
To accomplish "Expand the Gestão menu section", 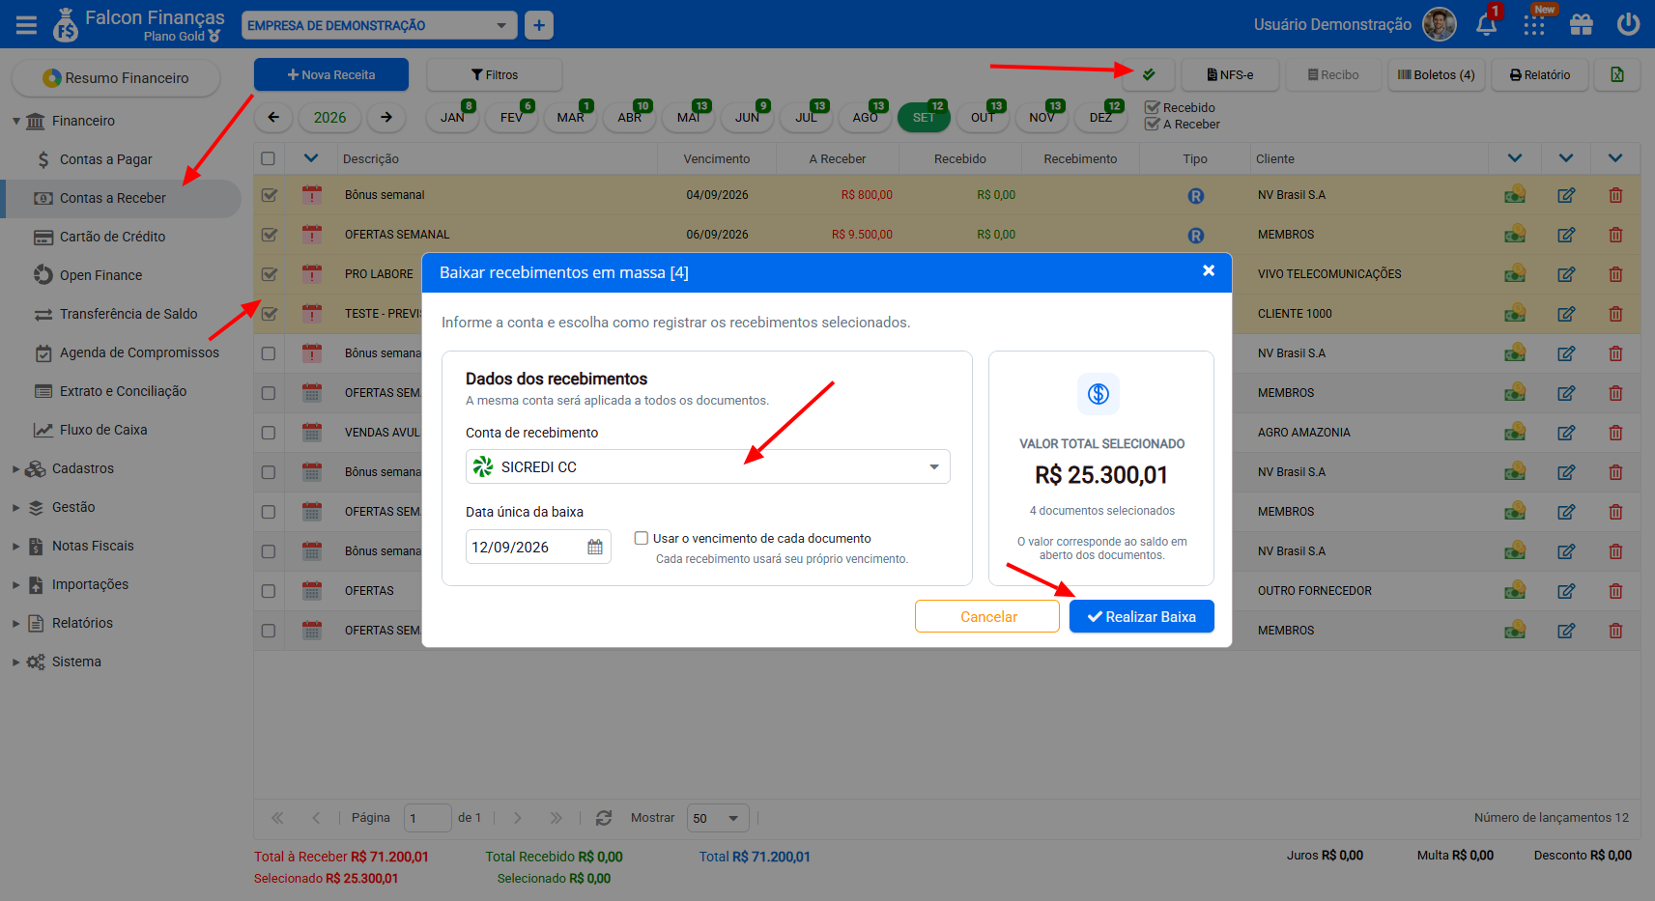I will click(x=16, y=507).
